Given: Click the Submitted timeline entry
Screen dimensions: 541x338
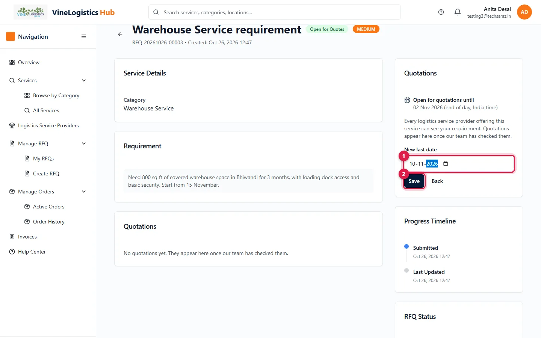Looking at the screenshot, I should click(425, 248).
